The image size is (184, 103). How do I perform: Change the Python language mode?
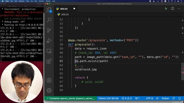coord(165,98)
